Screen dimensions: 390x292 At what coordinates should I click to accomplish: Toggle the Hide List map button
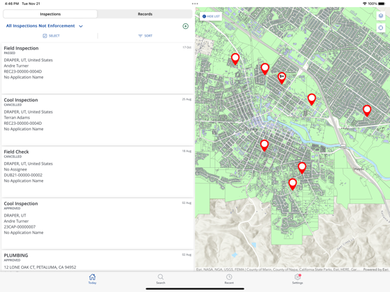[211, 16]
